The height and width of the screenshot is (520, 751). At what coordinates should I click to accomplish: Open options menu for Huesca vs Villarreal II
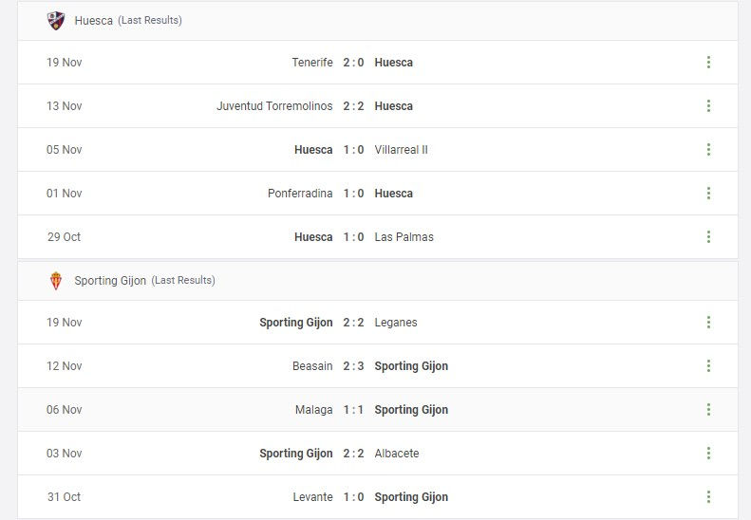click(708, 149)
